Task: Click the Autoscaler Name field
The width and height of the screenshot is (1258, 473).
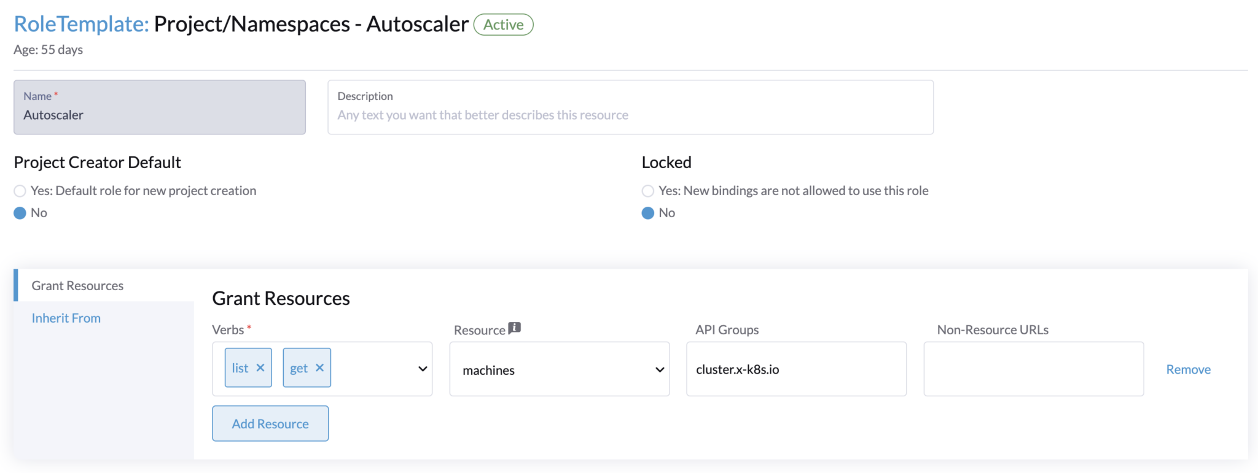Action: click(160, 115)
